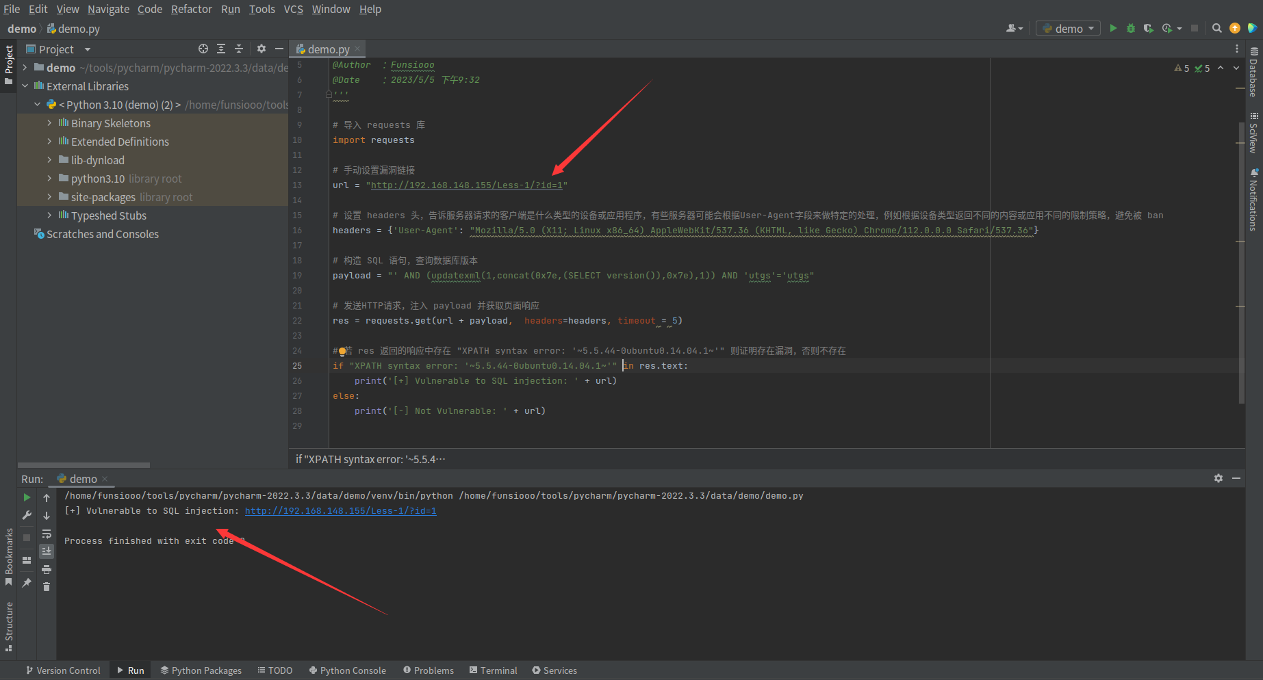Open the Navigate menu
This screenshot has height=680, width=1263.
[x=108, y=9]
